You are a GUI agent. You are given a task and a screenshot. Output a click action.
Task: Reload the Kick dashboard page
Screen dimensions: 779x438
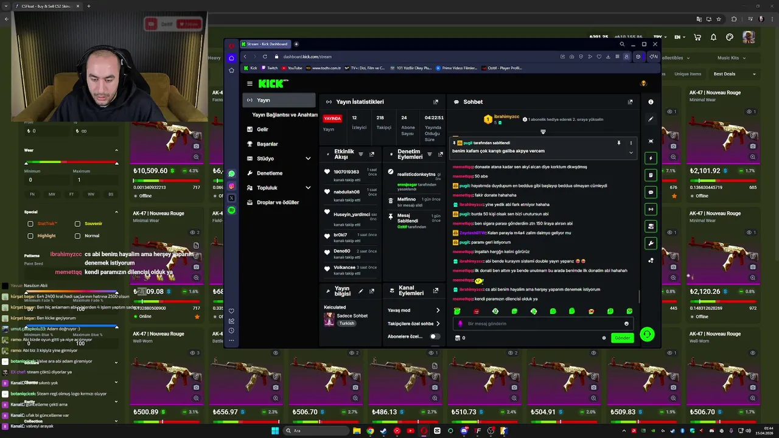[x=265, y=57]
